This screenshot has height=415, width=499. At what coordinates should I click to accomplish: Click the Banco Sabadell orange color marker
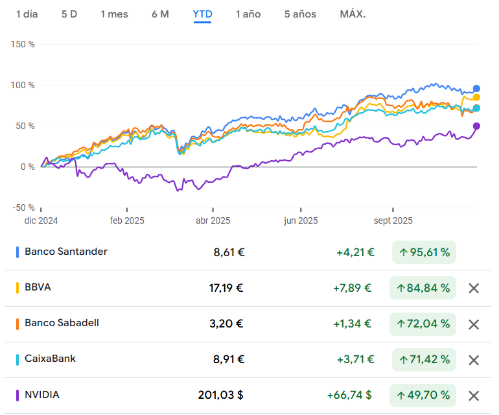(17, 324)
